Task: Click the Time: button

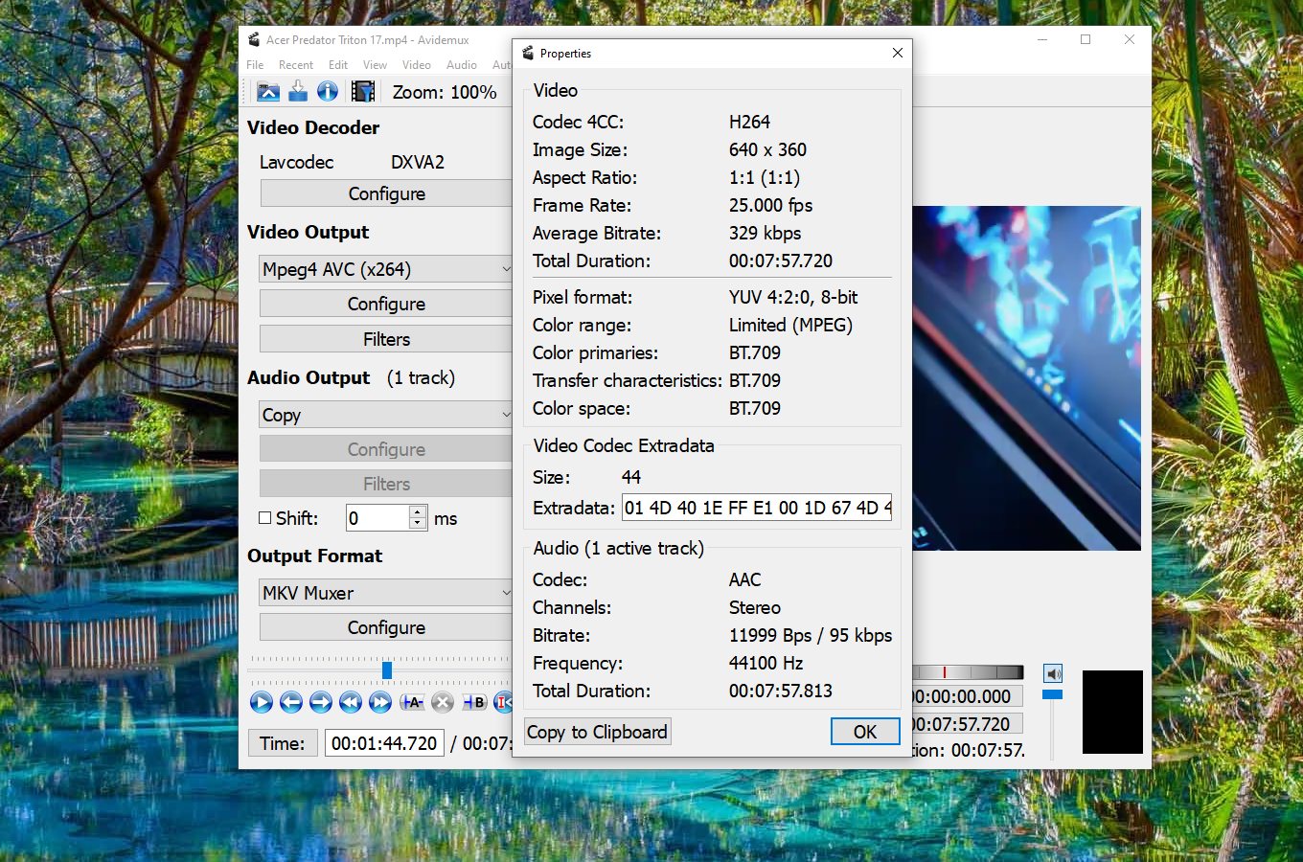Action: coord(283,743)
